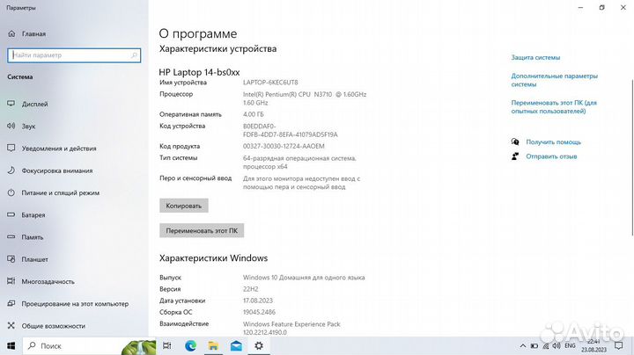Click the HP Laptop 14-bs0xx heading
This screenshot has width=634, height=355.
pyautogui.click(x=199, y=72)
